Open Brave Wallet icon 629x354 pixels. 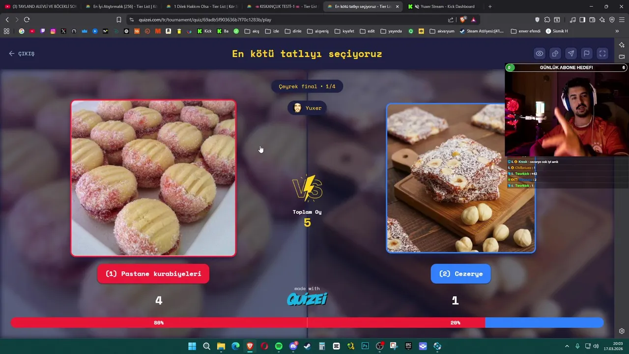point(592,20)
